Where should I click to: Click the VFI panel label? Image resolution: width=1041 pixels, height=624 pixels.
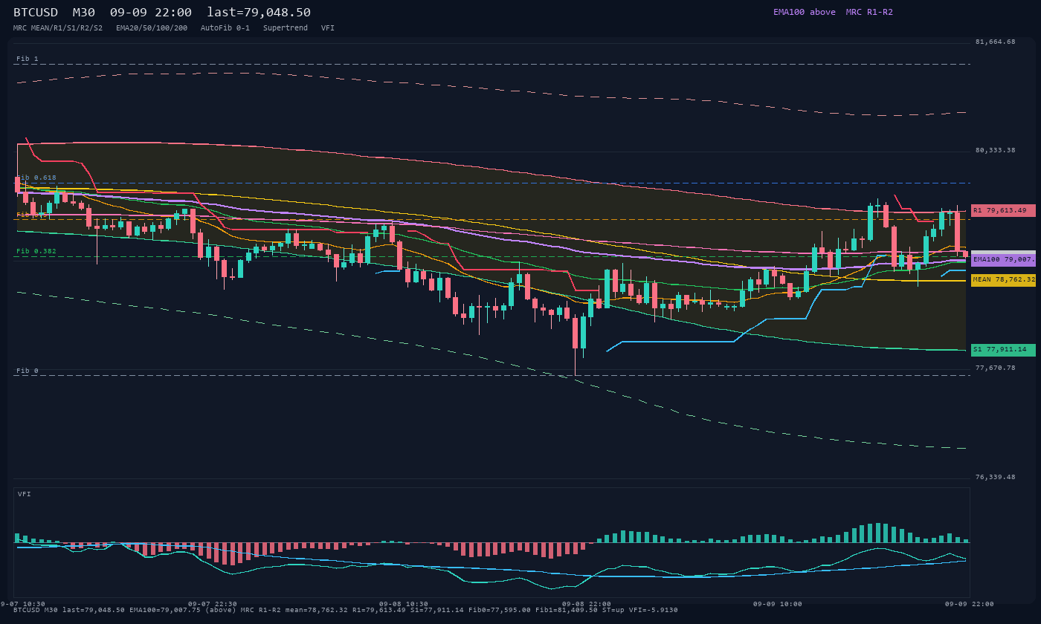(25, 494)
